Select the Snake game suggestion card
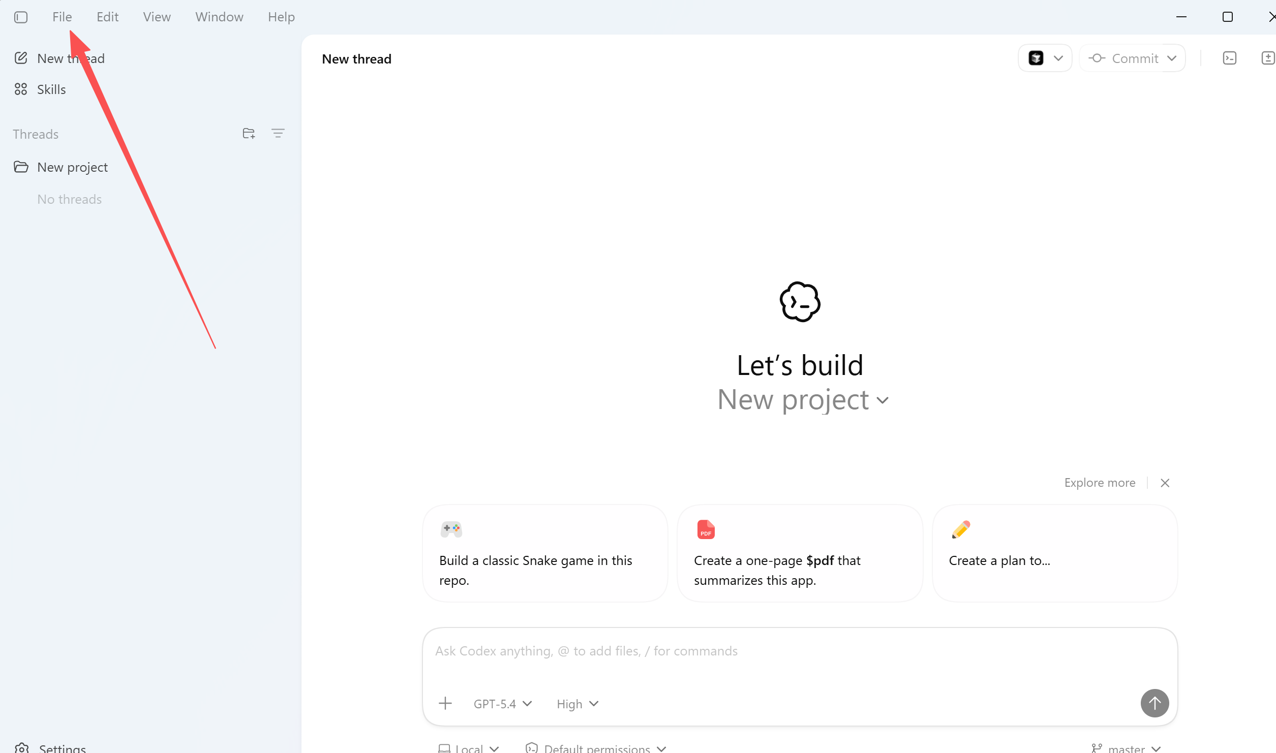The width and height of the screenshot is (1276, 753). (x=545, y=553)
